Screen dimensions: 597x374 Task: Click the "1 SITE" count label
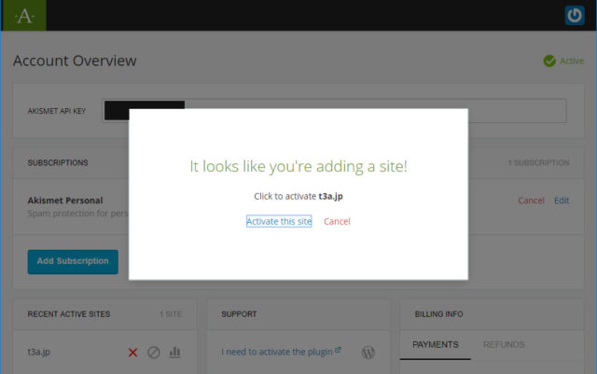click(x=171, y=314)
